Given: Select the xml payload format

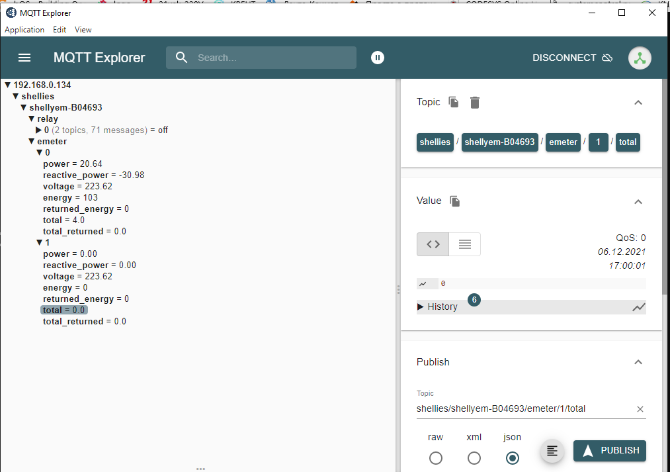Looking at the screenshot, I should point(474,457).
